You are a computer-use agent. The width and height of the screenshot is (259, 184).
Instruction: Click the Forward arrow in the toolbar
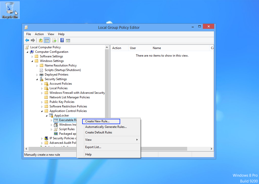pos(33,40)
